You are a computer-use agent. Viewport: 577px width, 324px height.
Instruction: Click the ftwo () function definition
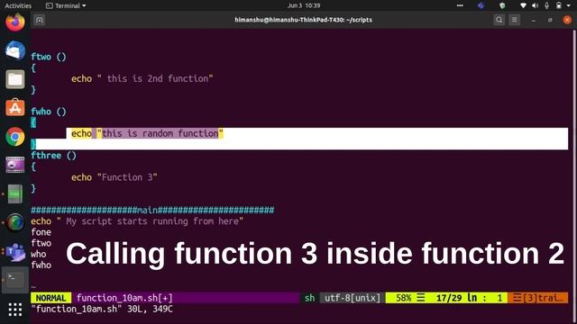click(x=49, y=57)
